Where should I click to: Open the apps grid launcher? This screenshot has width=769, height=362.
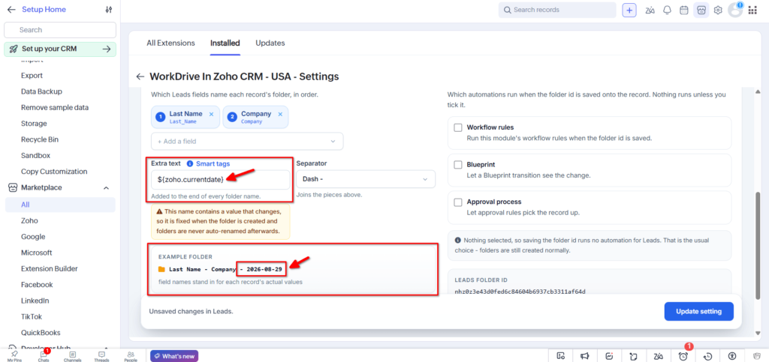click(752, 10)
